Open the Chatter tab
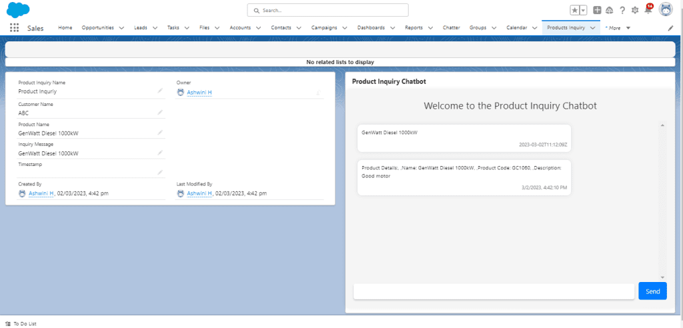 452,27
